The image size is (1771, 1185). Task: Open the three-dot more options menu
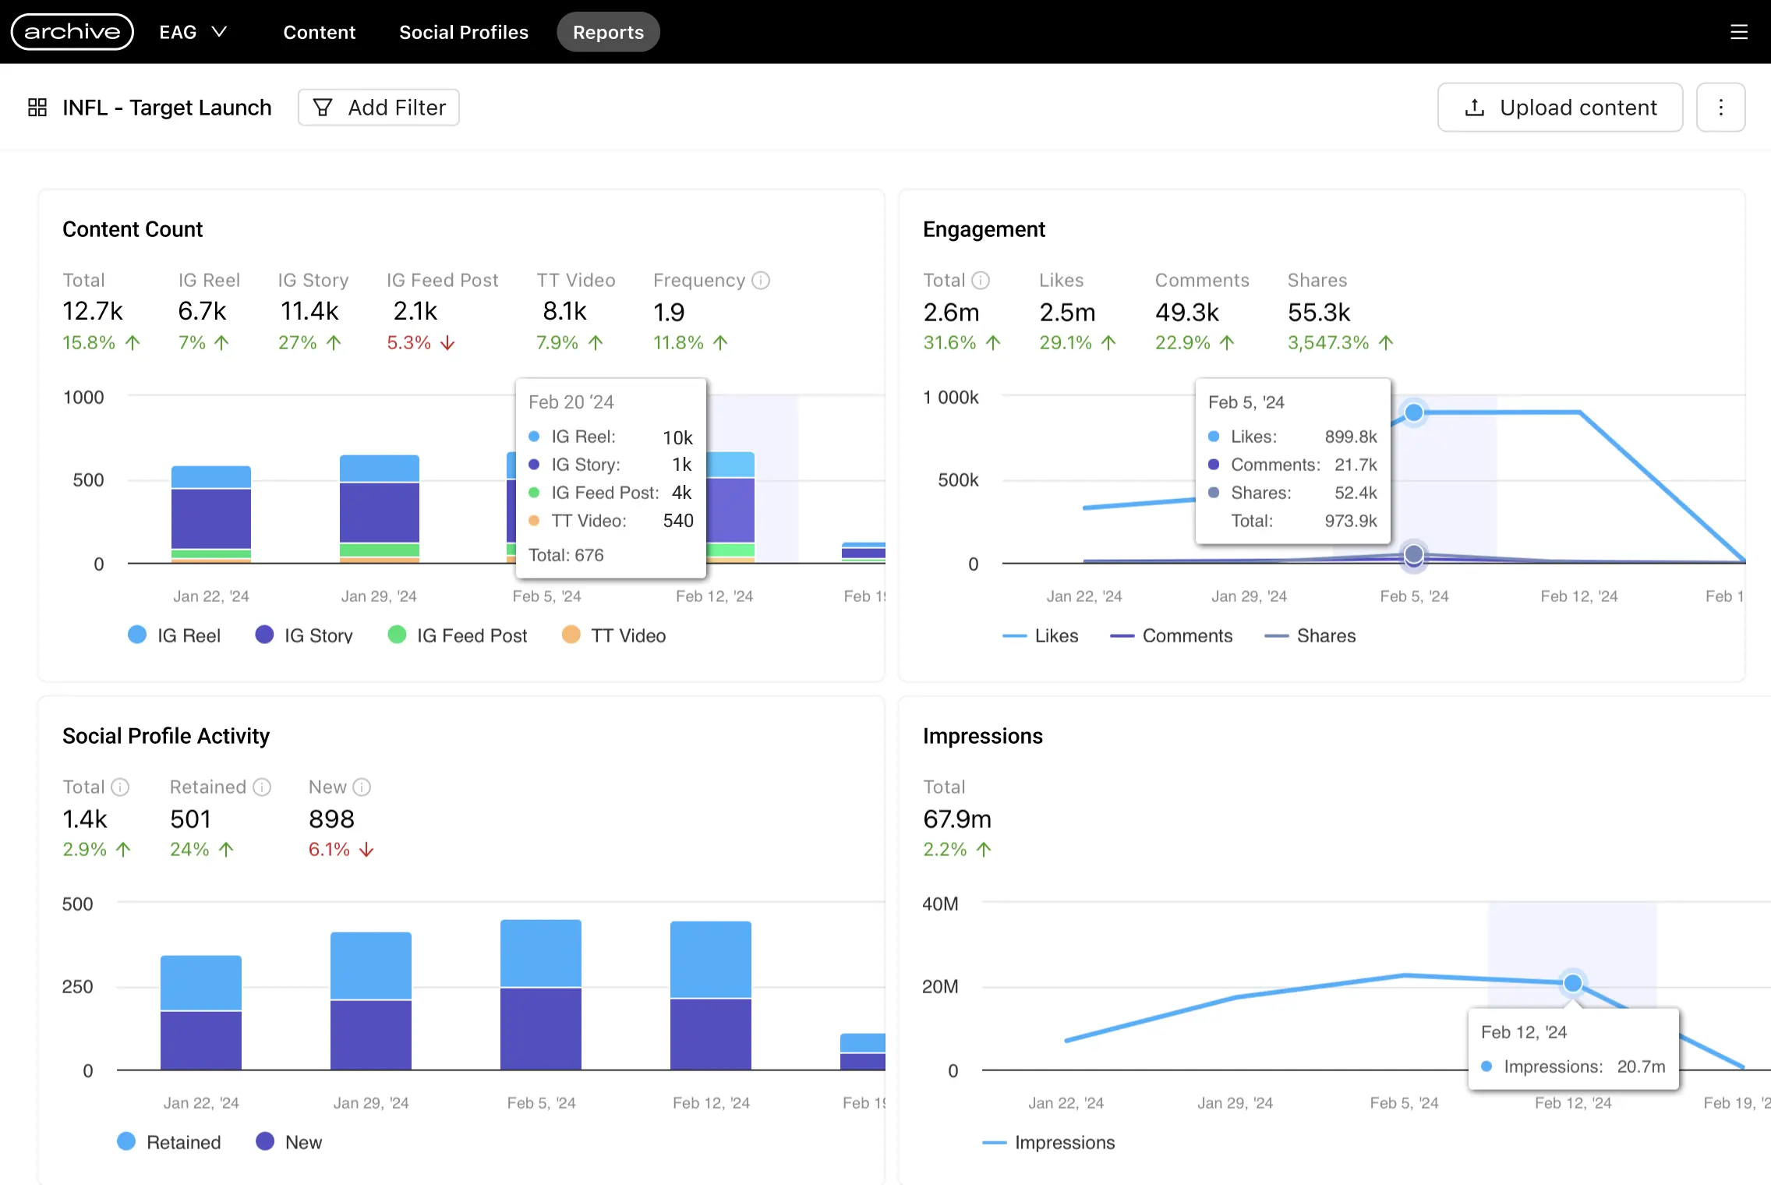[1720, 107]
